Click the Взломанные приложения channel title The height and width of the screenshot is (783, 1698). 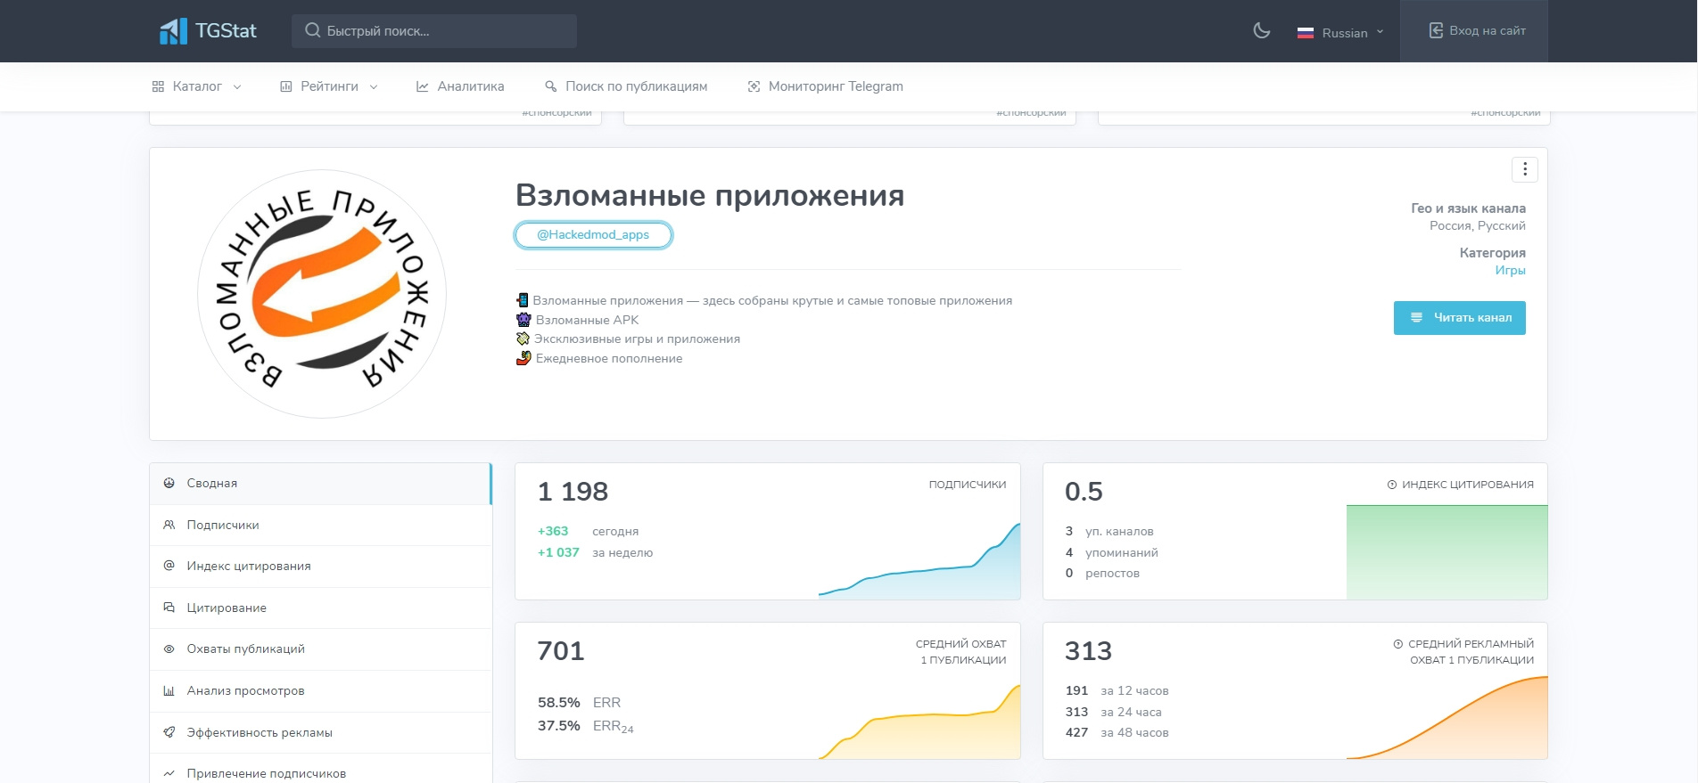coord(710,195)
